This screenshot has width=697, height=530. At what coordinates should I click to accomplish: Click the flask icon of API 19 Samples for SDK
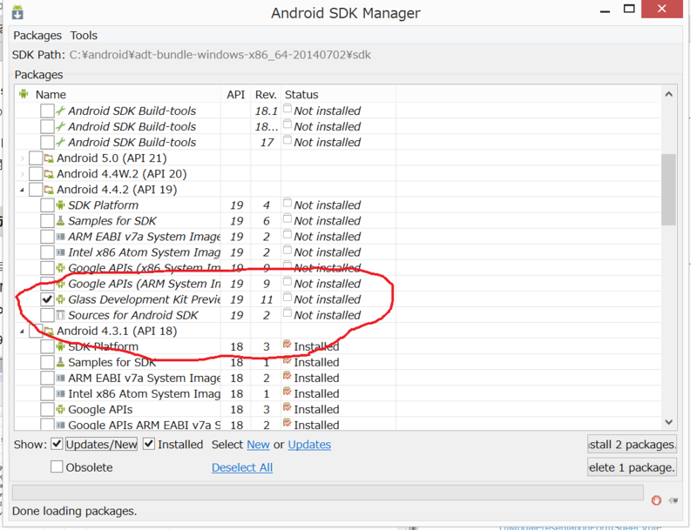60,220
